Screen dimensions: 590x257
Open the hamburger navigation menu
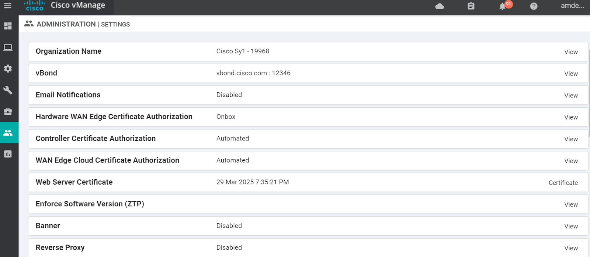pos(8,6)
